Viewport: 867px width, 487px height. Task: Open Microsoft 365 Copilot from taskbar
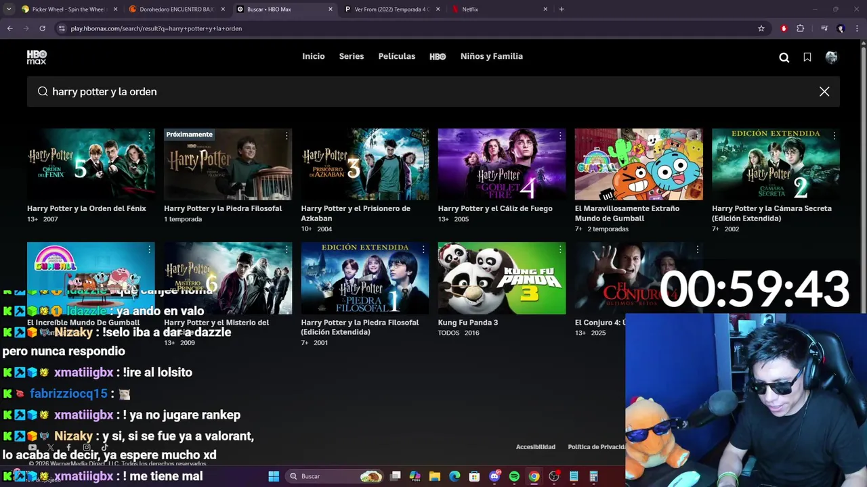(415, 476)
